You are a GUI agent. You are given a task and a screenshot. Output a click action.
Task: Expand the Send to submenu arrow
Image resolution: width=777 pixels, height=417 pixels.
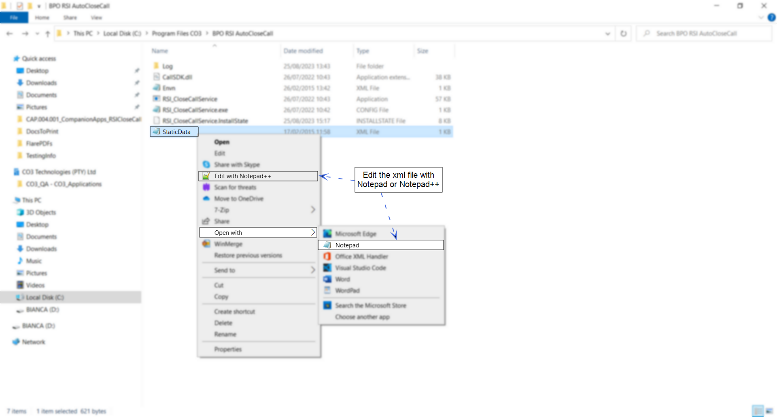tap(313, 270)
